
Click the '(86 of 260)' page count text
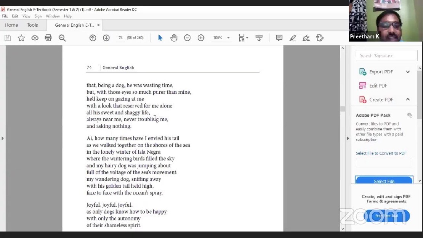click(x=135, y=38)
